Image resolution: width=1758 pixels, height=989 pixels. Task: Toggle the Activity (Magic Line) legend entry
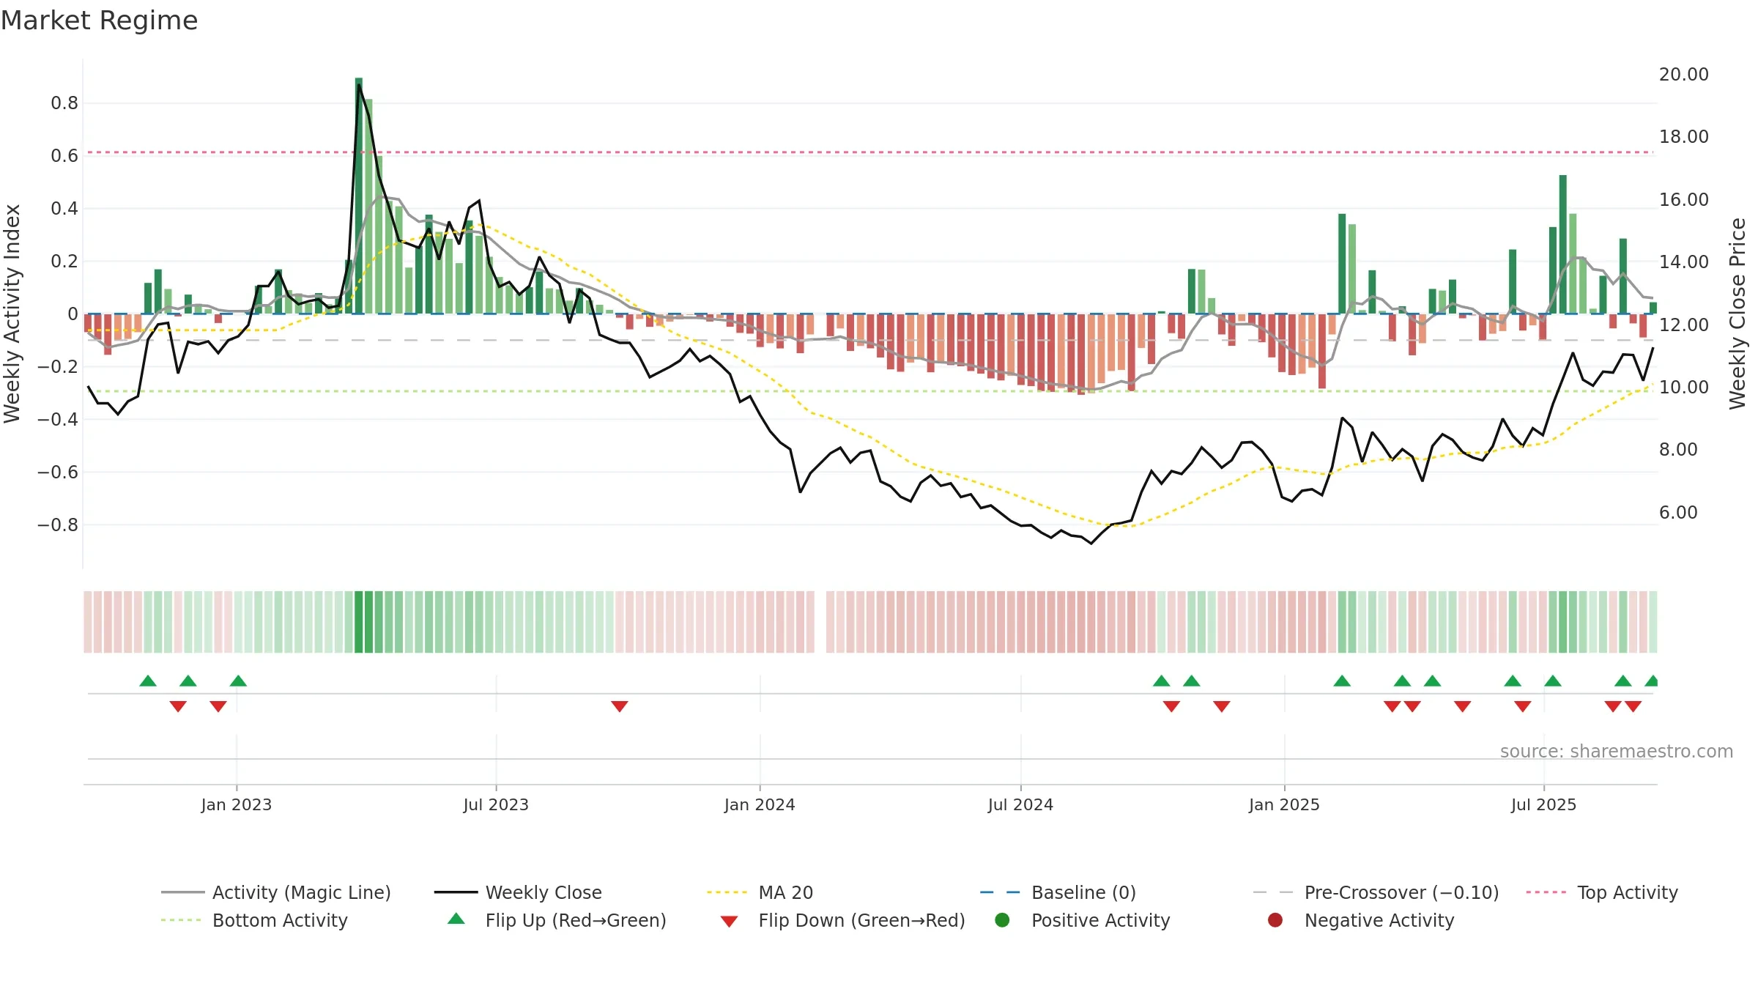[x=276, y=892]
